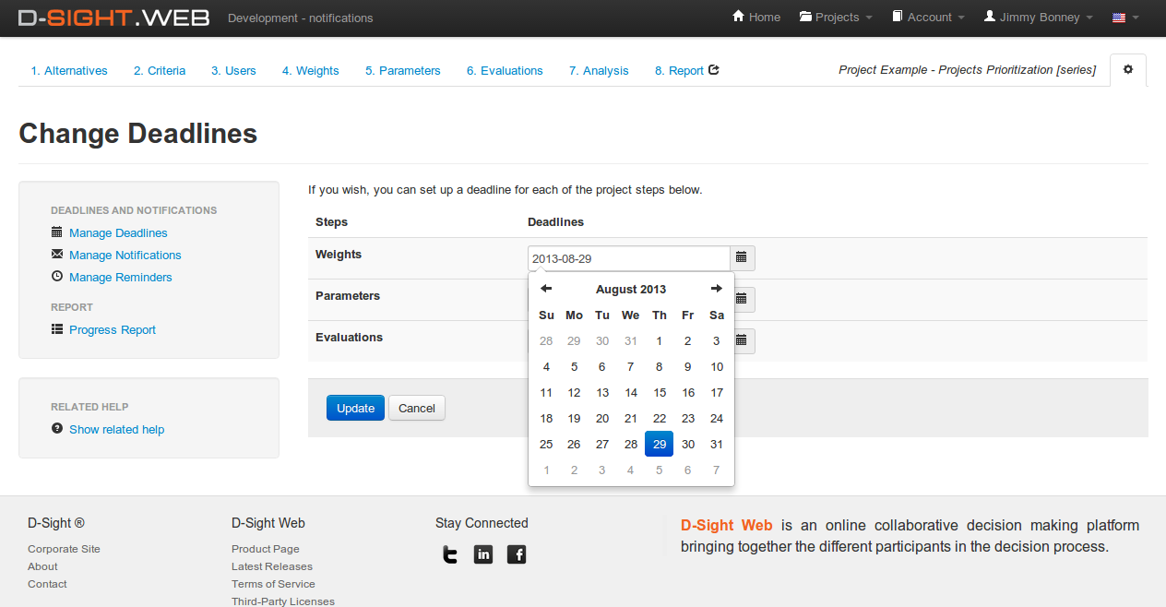
Task: Switch to the 4. Weights tab
Action: click(x=310, y=70)
